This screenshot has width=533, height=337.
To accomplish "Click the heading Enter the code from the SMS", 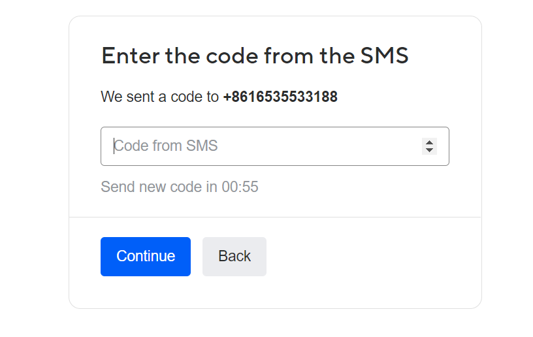I will (255, 56).
